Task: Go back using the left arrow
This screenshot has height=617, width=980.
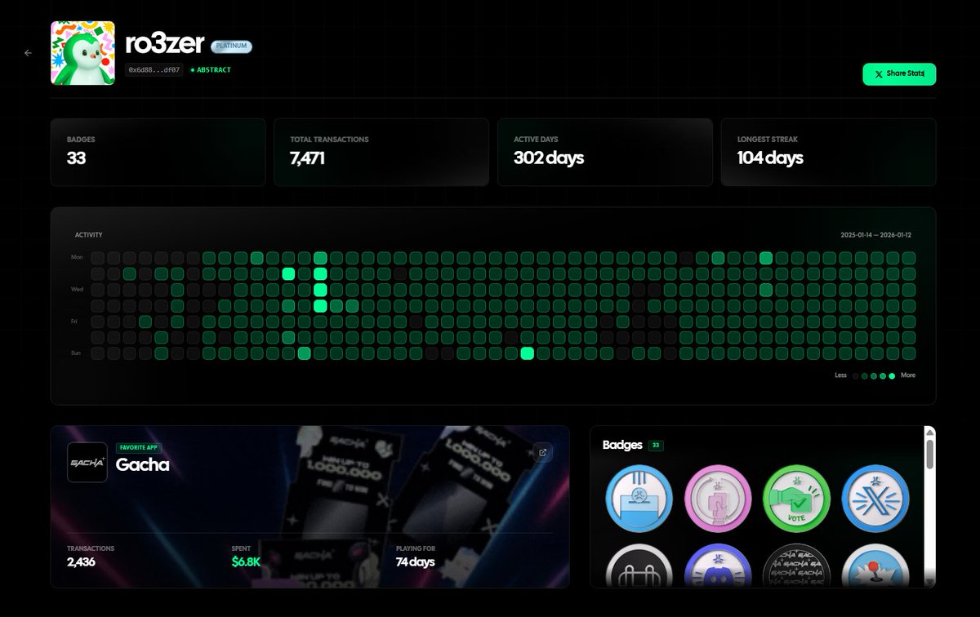Action: click(28, 53)
